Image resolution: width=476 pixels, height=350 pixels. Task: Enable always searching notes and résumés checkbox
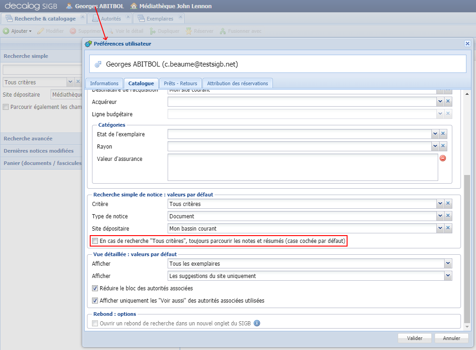click(95, 241)
